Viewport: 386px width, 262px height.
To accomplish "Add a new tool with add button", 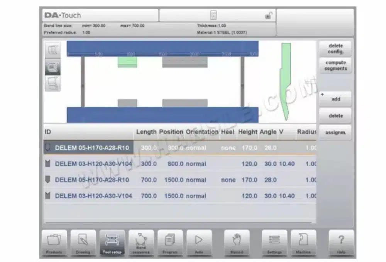I will click(335, 99).
